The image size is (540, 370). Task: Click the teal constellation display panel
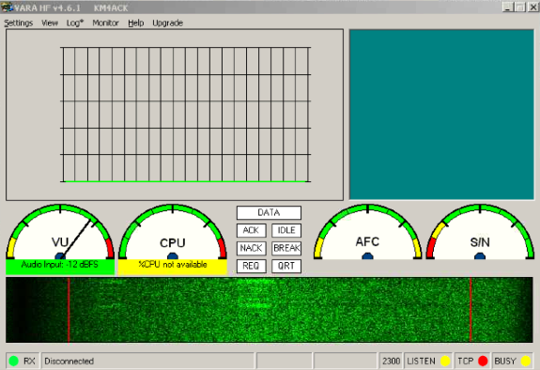(441, 115)
